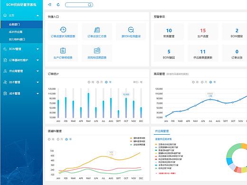The image size is (247, 185).
Task: Collapse the 主页 menu using its up arrow
Action: tap(38, 16)
